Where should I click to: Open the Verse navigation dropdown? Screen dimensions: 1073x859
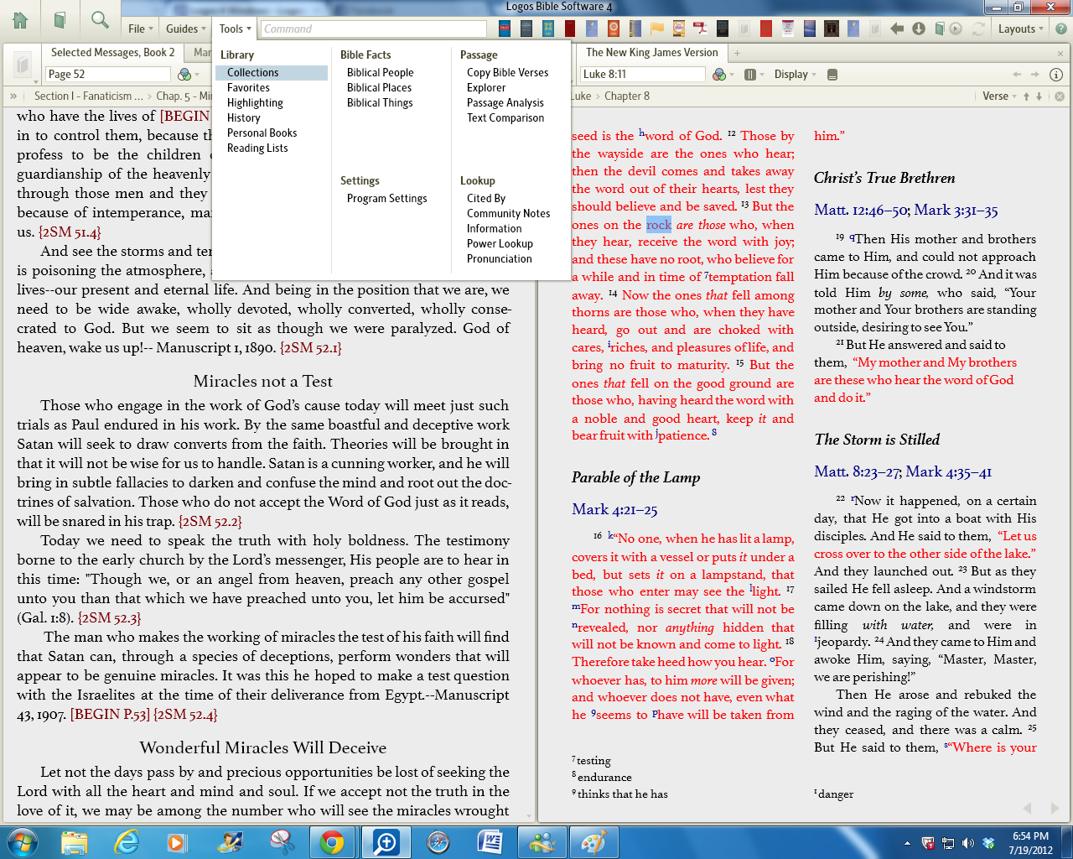[x=999, y=96]
